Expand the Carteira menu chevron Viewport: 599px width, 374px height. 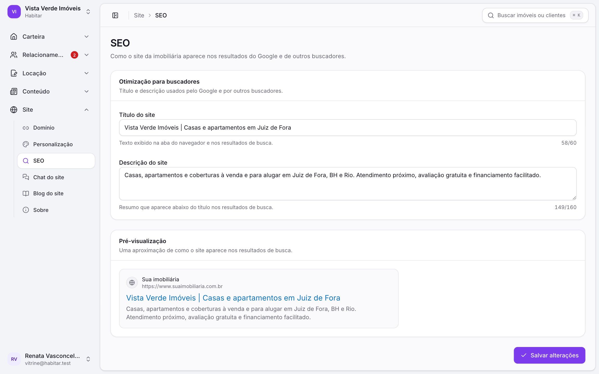(x=87, y=37)
